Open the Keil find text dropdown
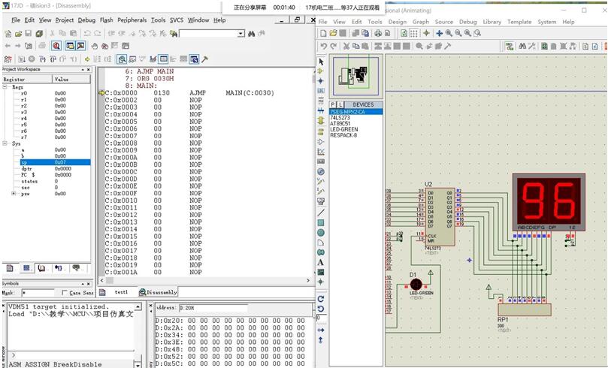 coord(240,34)
